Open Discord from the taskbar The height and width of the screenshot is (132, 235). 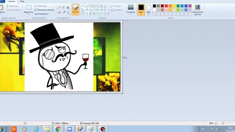[69, 129]
